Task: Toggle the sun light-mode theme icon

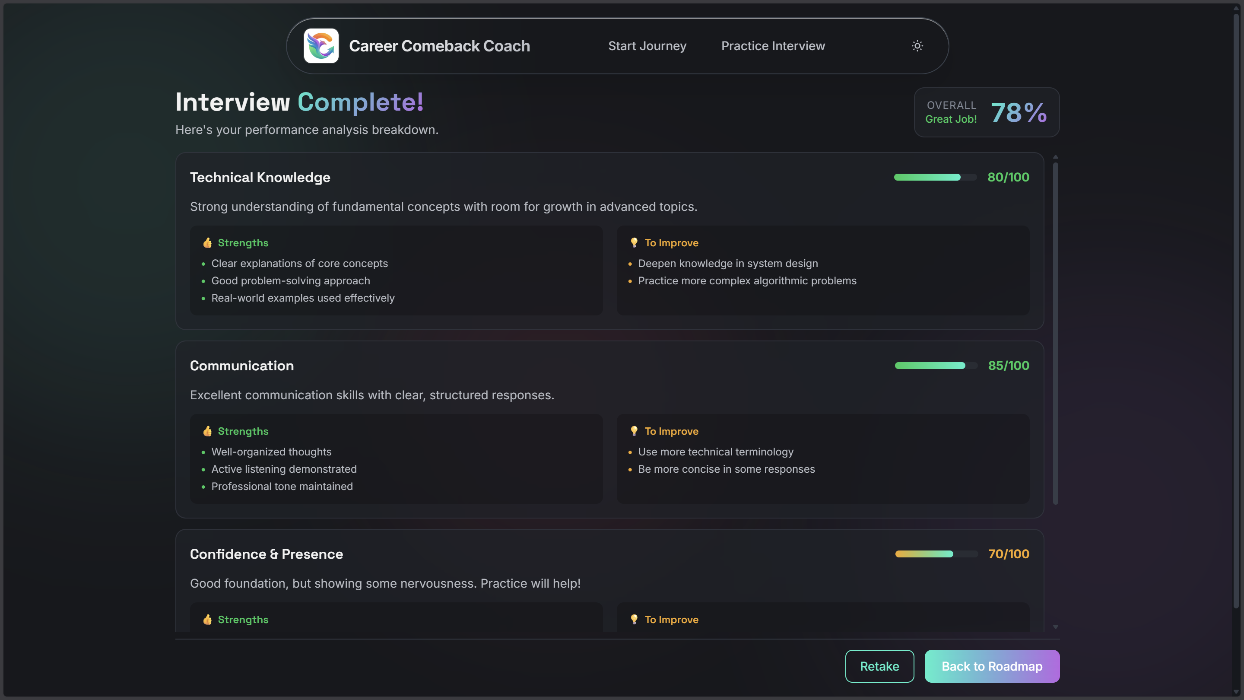Action: coord(917,46)
